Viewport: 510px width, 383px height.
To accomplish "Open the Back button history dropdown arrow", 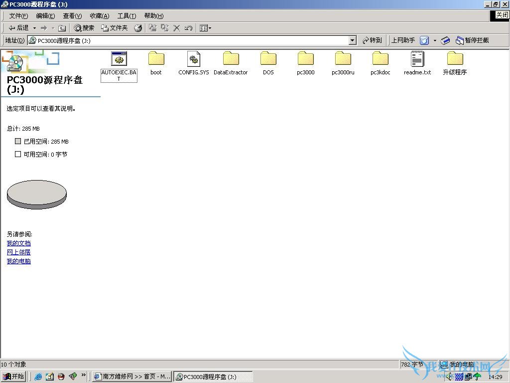I will [x=34, y=28].
